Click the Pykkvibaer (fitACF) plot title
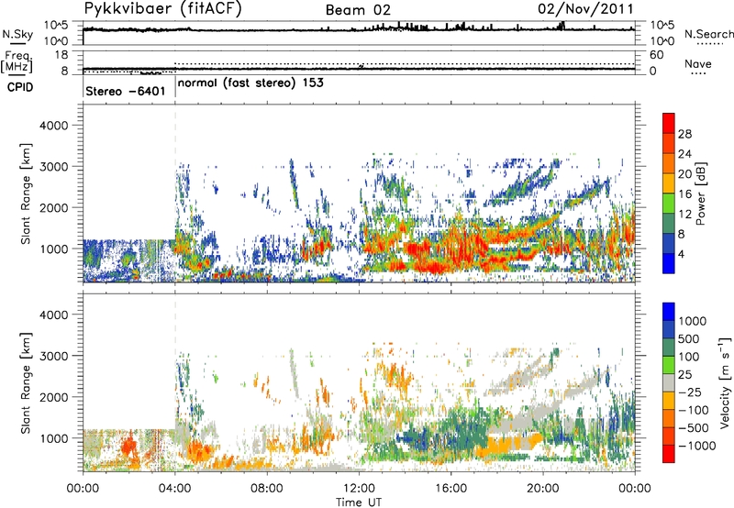Image resolution: width=734 pixels, height=508 pixels. (163, 9)
